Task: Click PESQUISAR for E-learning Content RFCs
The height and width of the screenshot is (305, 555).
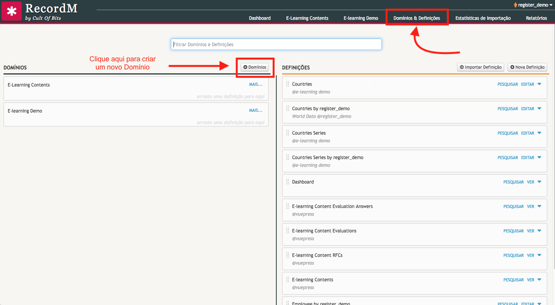Action: pyautogui.click(x=513, y=255)
